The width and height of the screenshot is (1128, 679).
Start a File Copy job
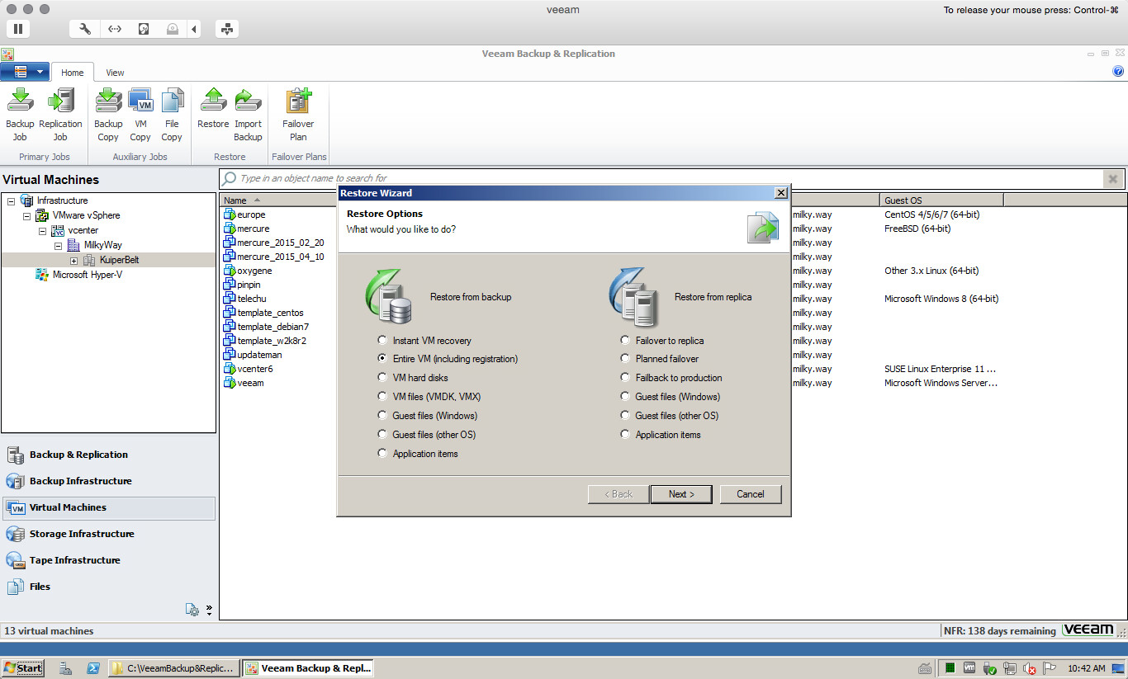tap(172, 115)
